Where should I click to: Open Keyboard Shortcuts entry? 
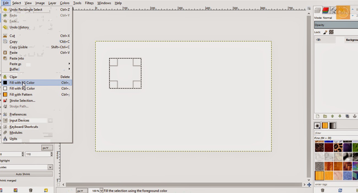coord(36,127)
